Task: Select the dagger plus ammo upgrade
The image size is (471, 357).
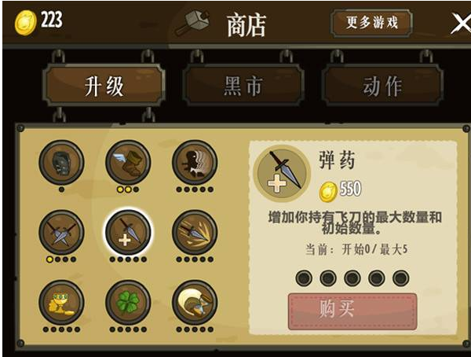Action: [x=128, y=233]
